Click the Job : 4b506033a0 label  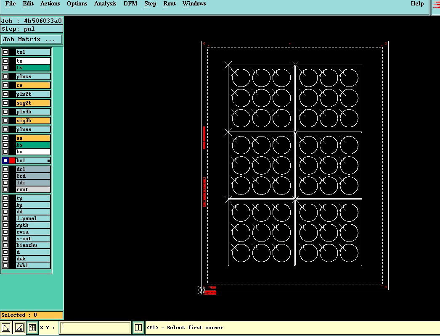coord(32,21)
